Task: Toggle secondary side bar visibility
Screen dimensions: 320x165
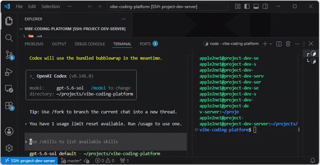Action: 265,7
